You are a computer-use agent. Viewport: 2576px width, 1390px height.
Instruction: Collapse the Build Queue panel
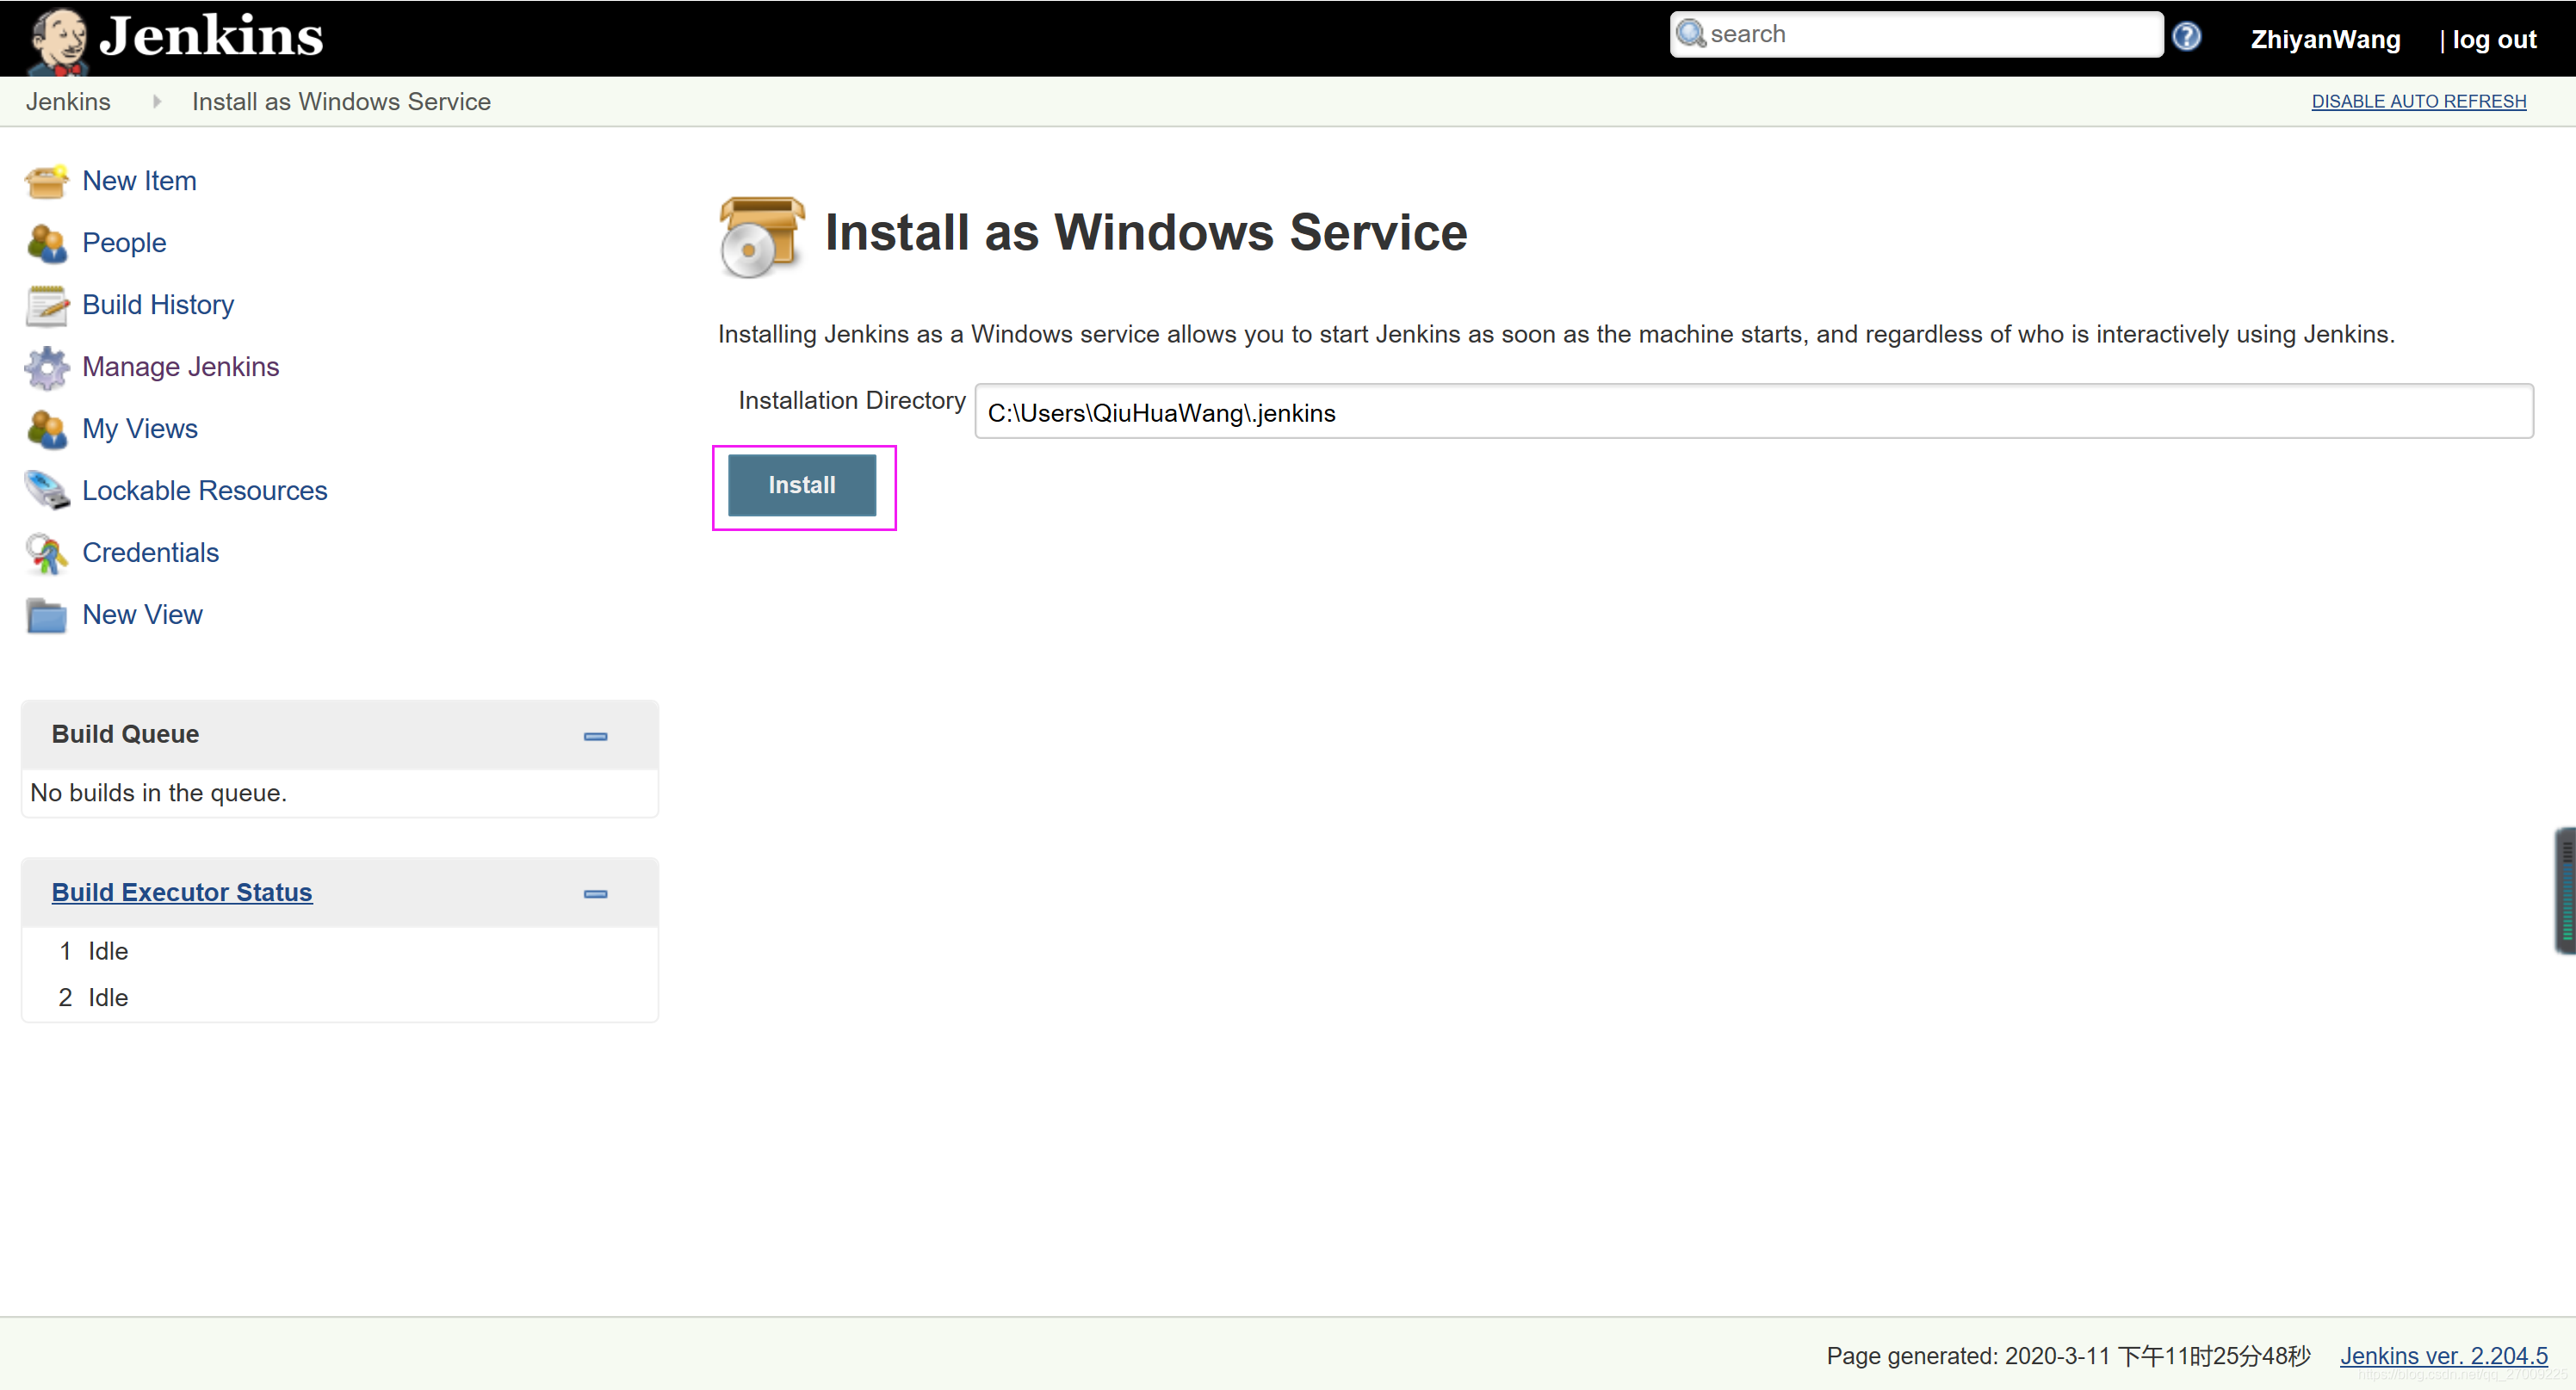[x=596, y=736]
